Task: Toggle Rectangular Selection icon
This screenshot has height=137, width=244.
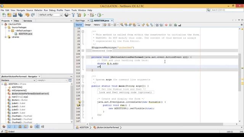Action: pyautogui.click(x=138, y=25)
